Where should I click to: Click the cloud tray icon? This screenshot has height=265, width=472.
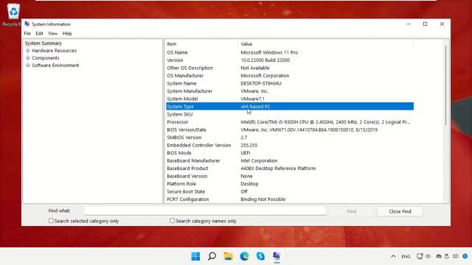click(x=439, y=256)
